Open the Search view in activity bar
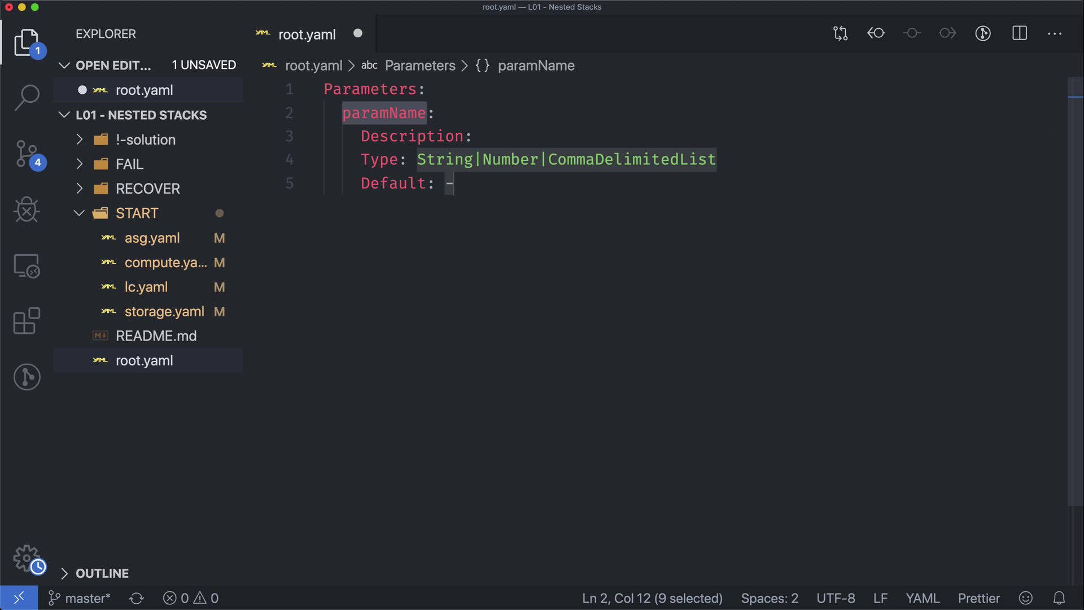The height and width of the screenshot is (610, 1084). point(27,97)
